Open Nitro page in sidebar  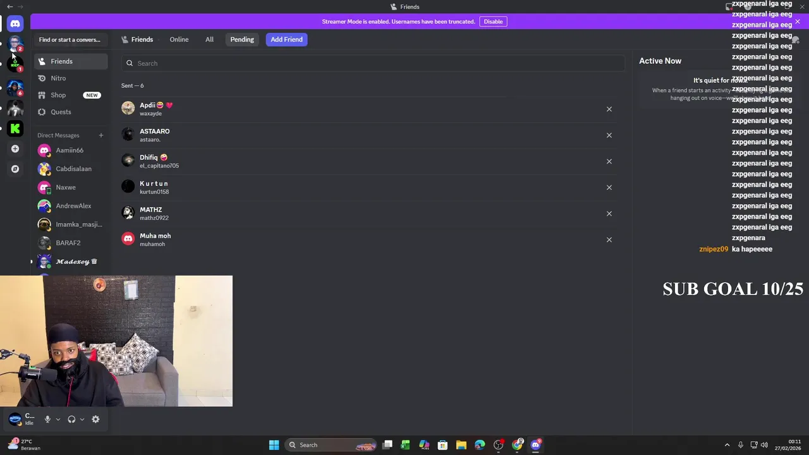71,78
